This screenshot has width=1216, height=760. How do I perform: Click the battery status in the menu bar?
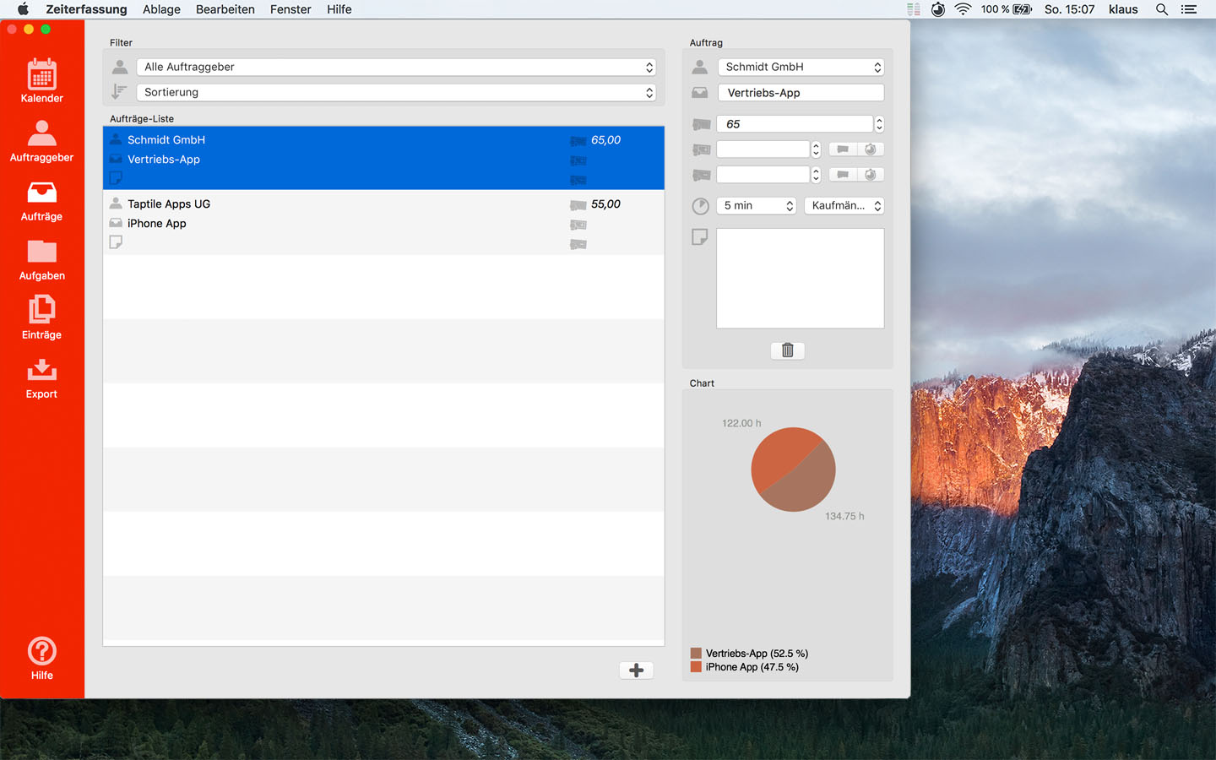(x=1007, y=9)
